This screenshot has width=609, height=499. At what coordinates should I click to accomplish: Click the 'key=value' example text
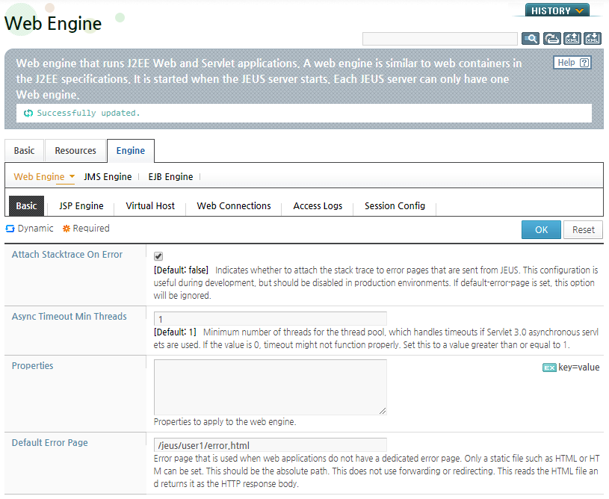click(x=578, y=368)
